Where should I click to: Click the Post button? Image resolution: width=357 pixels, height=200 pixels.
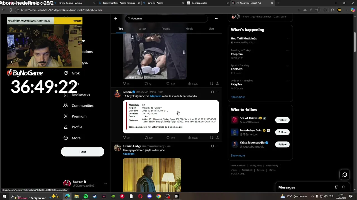click(x=83, y=152)
